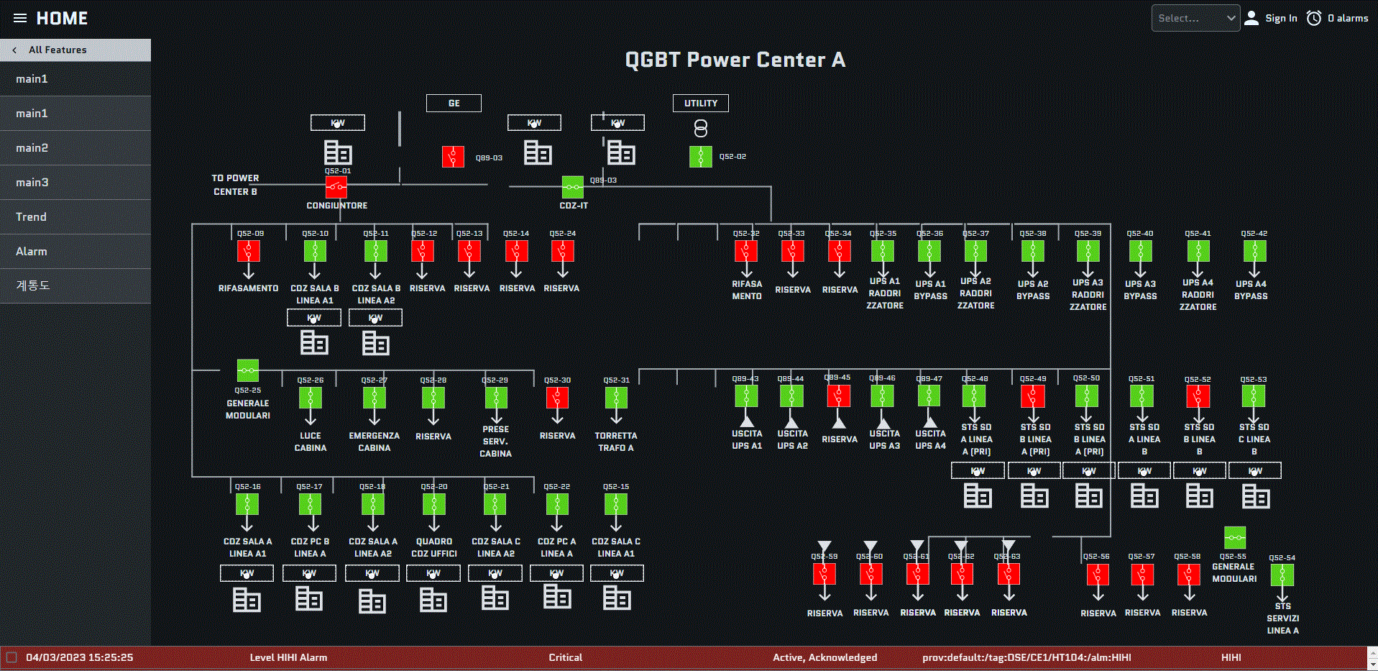Open the hamburger navigation menu
The image size is (1378, 671).
tap(19, 18)
